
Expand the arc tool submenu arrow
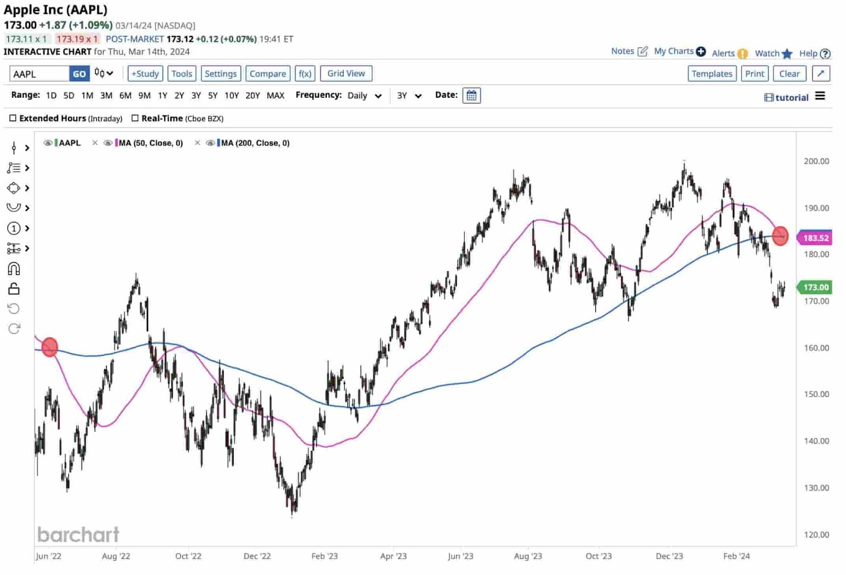click(x=27, y=208)
